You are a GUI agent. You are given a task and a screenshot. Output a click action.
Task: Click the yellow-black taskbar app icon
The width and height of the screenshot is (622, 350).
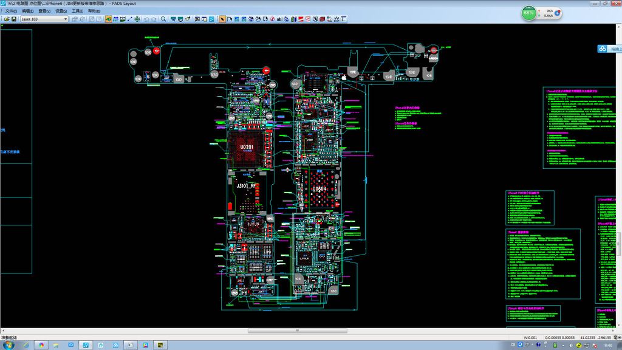tap(160, 345)
